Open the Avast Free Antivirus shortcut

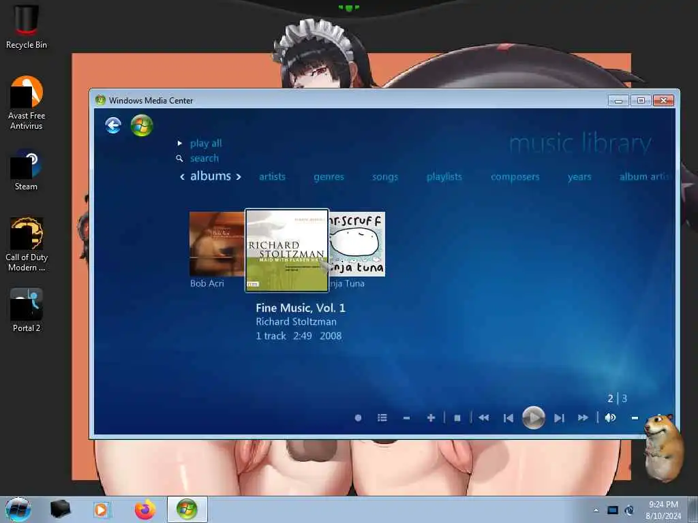click(x=27, y=103)
